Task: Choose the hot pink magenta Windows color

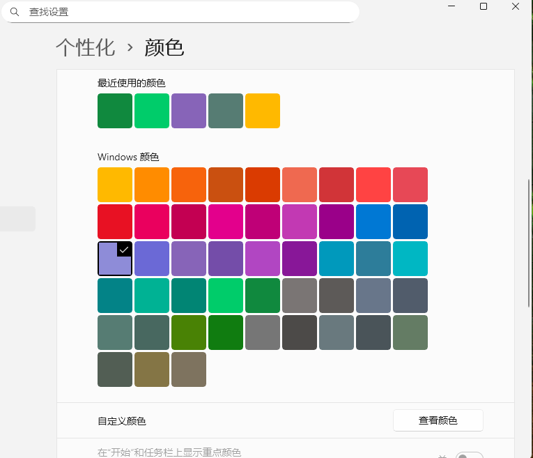Action: click(226, 222)
